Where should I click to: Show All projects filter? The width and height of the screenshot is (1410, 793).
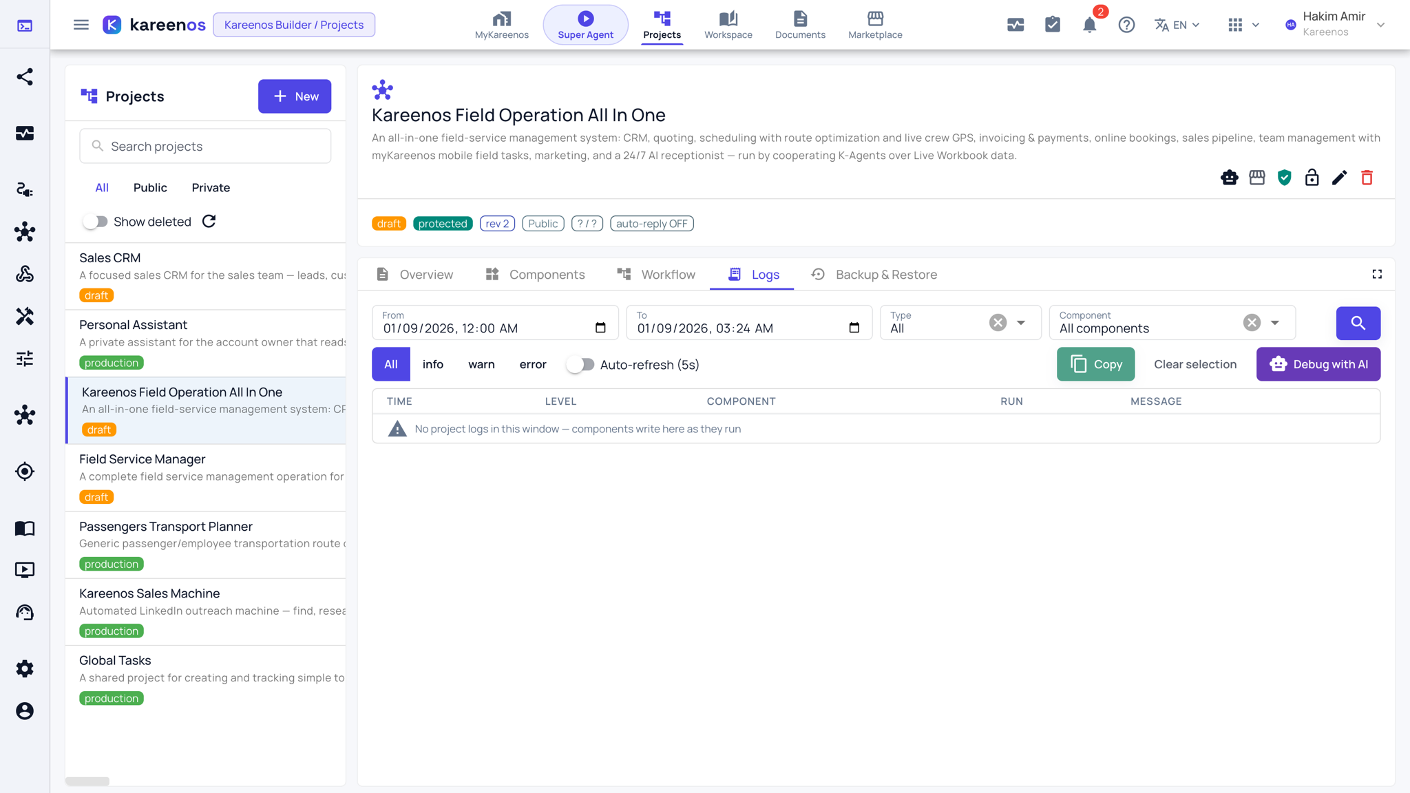[102, 188]
